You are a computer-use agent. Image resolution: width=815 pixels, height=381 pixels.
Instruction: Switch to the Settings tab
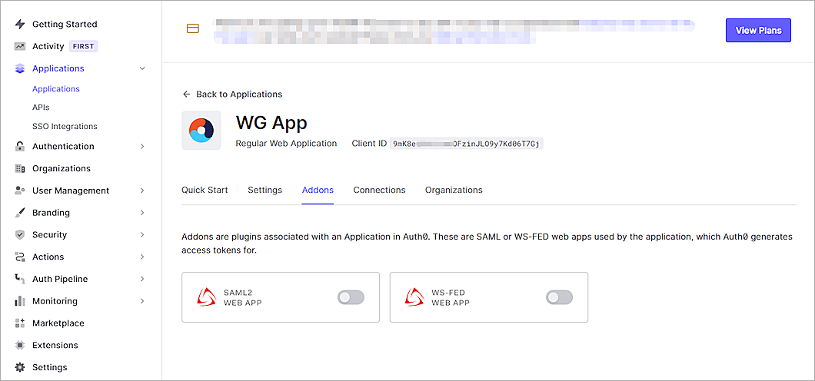tap(265, 190)
